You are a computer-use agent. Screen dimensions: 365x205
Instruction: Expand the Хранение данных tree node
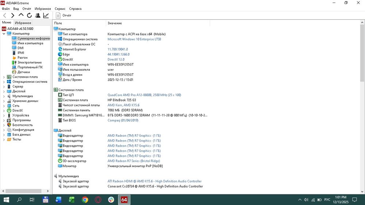point(4,101)
